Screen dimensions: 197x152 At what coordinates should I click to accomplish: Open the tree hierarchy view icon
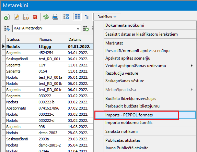point(86,17)
